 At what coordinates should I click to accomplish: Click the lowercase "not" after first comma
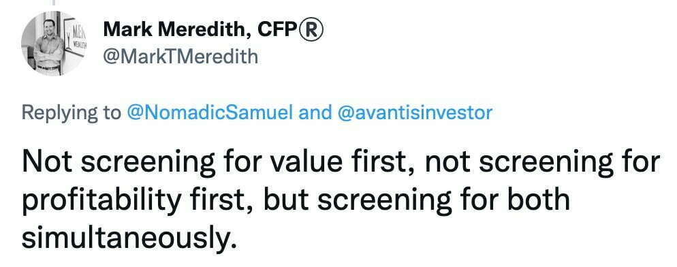tap(449, 162)
